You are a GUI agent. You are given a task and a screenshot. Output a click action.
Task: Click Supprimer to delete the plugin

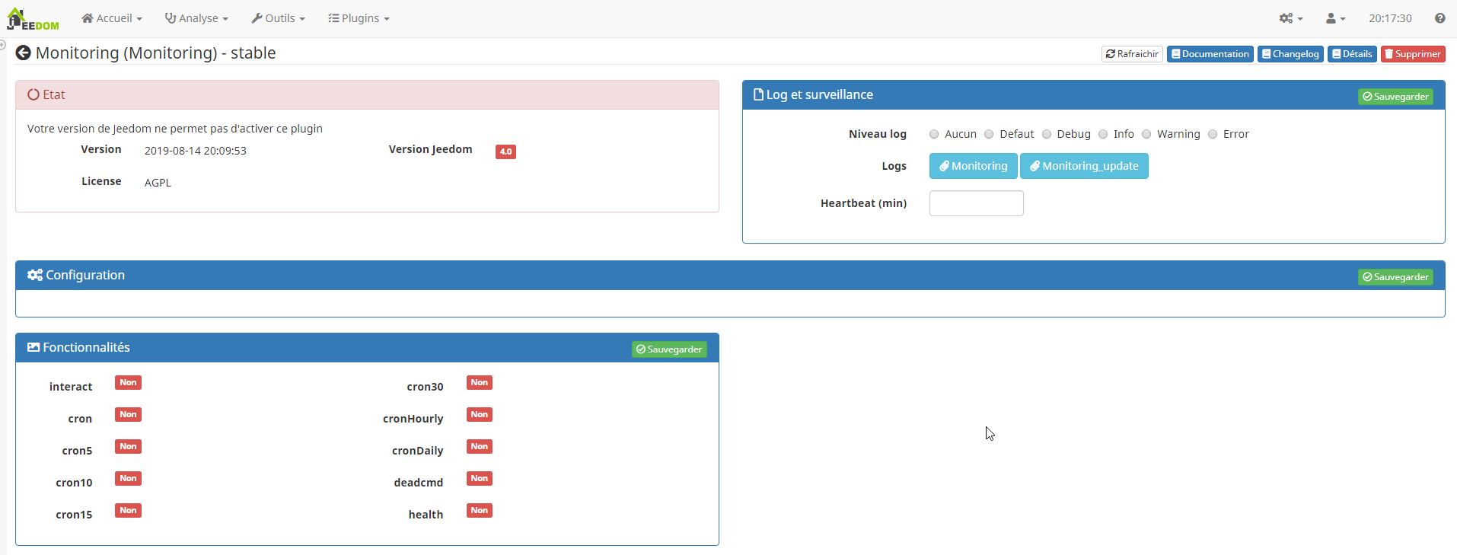click(1413, 54)
